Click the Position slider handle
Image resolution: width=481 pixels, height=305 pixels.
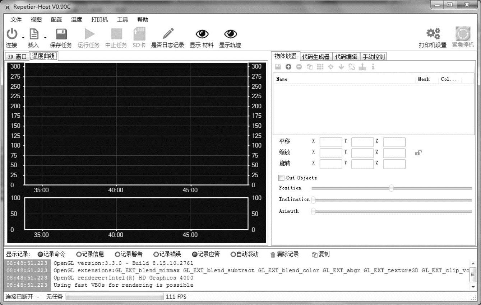coord(391,188)
